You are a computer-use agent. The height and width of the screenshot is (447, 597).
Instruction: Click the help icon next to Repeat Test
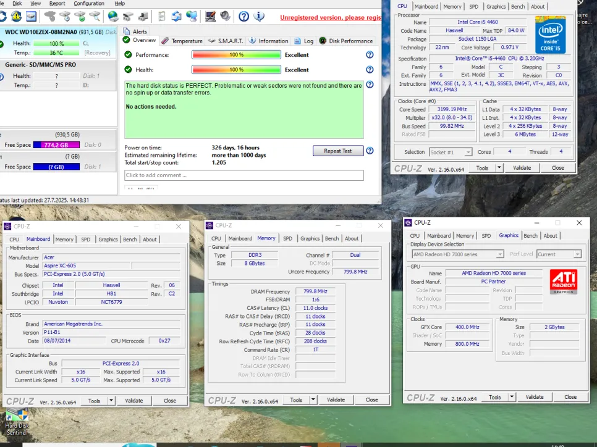370,151
